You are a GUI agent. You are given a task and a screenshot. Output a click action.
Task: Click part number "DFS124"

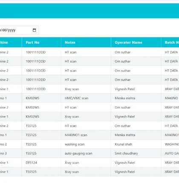[x=31, y=163]
